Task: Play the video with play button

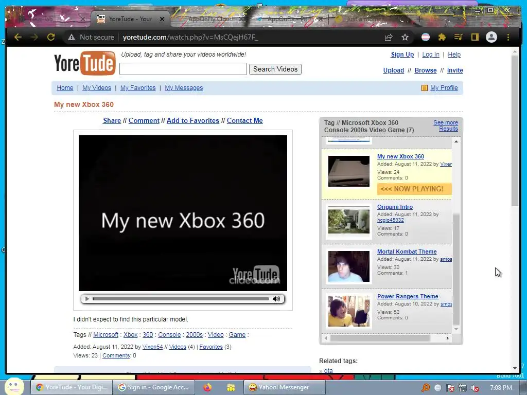Action: point(87,299)
